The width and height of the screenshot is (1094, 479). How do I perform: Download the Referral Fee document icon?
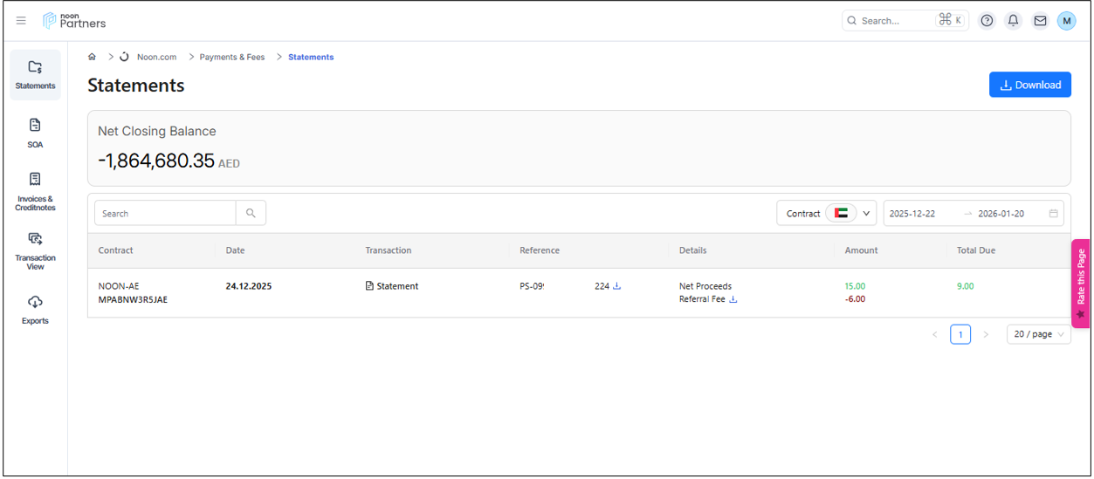[733, 299]
